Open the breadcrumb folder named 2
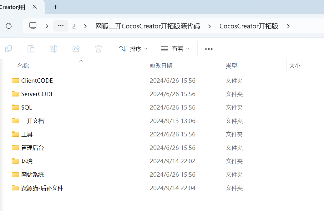Viewport: 324px width, 211px height. pyautogui.click(x=74, y=26)
